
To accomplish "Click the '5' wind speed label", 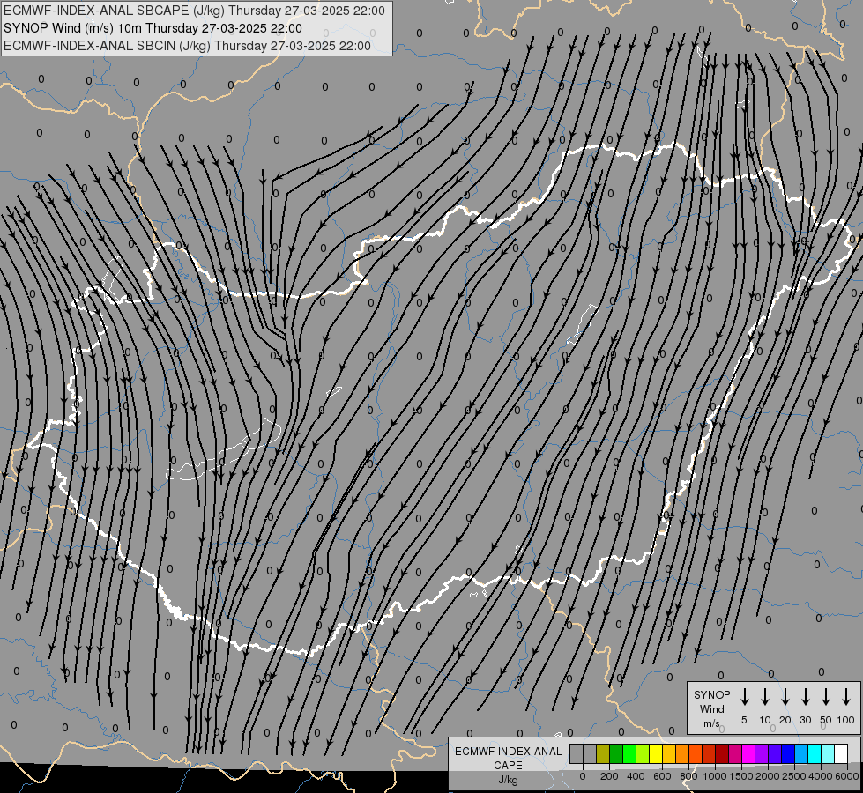I will [x=744, y=720].
